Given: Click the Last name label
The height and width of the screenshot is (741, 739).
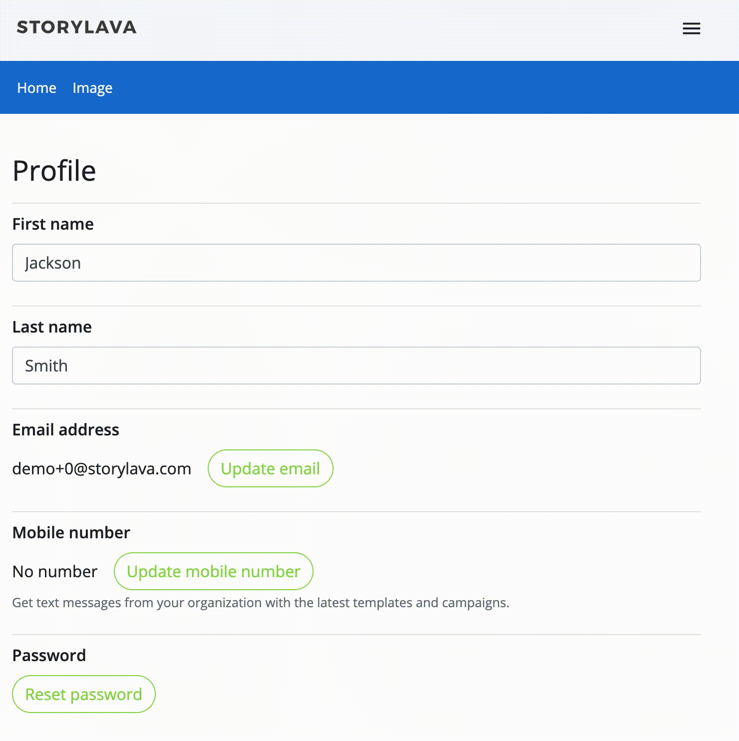Looking at the screenshot, I should [52, 327].
